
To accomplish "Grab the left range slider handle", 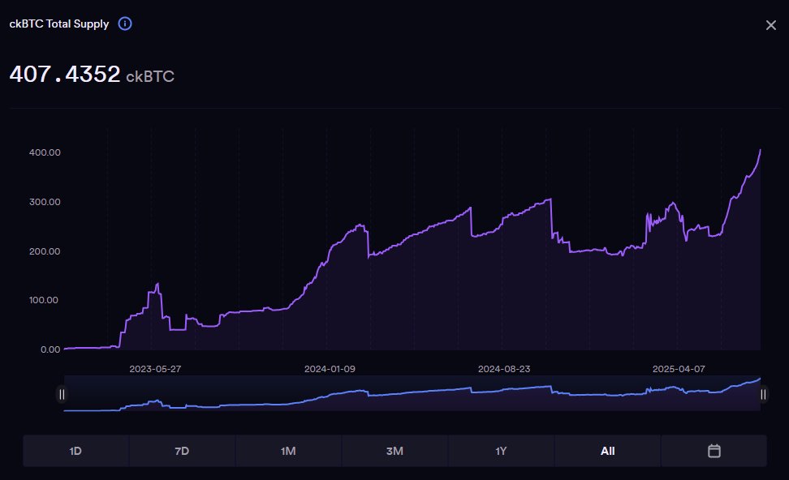I will (62, 394).
